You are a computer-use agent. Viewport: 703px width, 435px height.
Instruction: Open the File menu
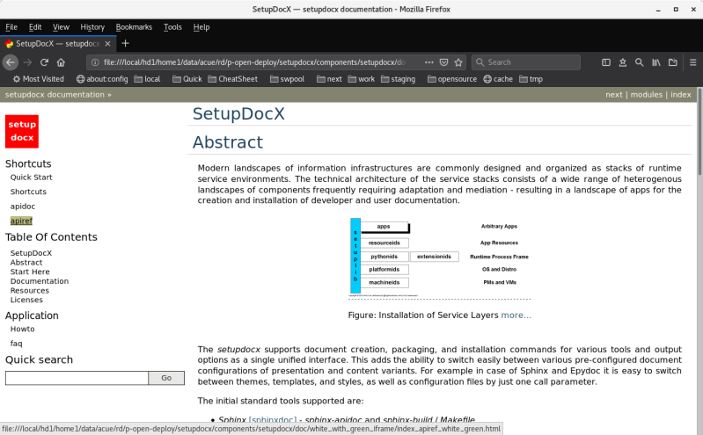(x=11, y=27)
